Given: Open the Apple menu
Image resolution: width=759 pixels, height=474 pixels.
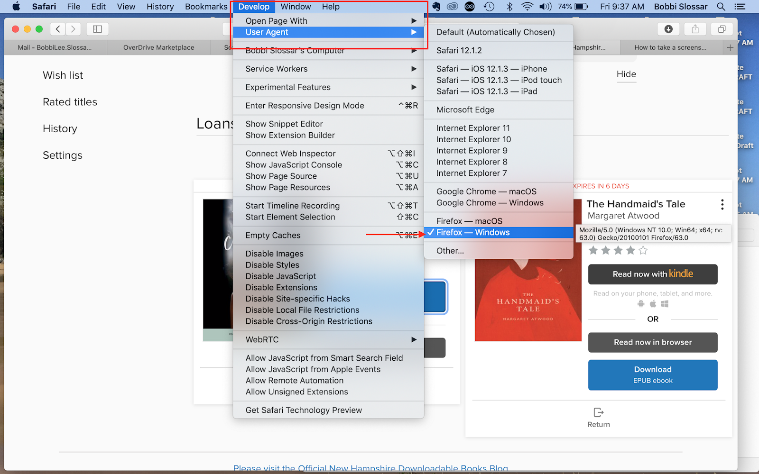Looking at the screenshot, I should [x=16, y=7].
